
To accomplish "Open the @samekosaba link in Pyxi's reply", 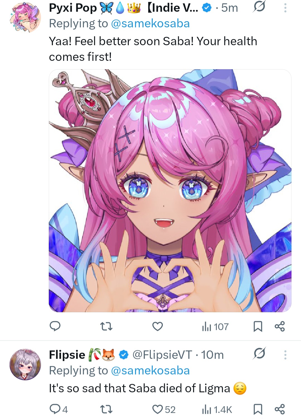I will [x=150, y=23].
